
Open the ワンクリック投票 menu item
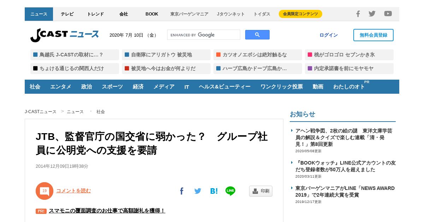point(282,87)
